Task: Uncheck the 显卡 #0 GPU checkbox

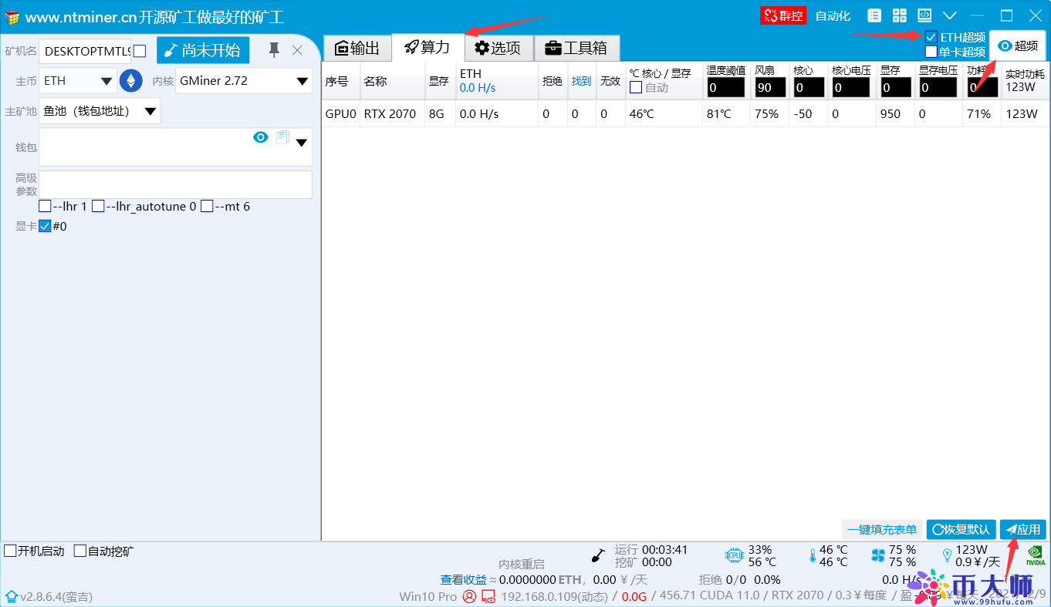Action: (x=45, y=226)
